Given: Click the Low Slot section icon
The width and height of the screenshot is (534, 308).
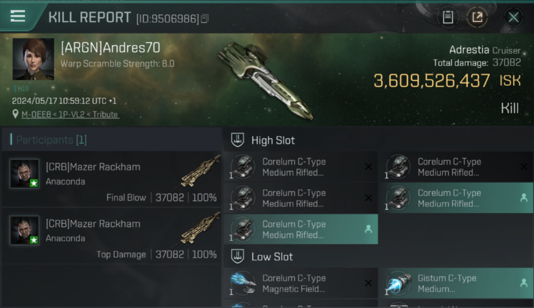Looking at the screenshot, I should 238,257.
